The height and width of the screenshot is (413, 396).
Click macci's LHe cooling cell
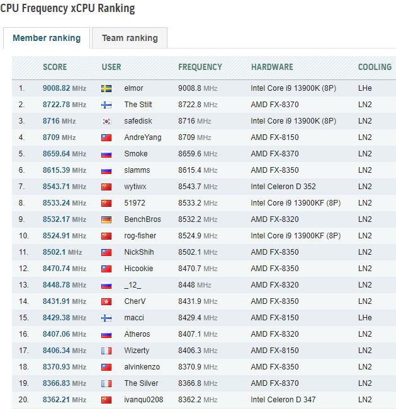[x=365, y=318]
